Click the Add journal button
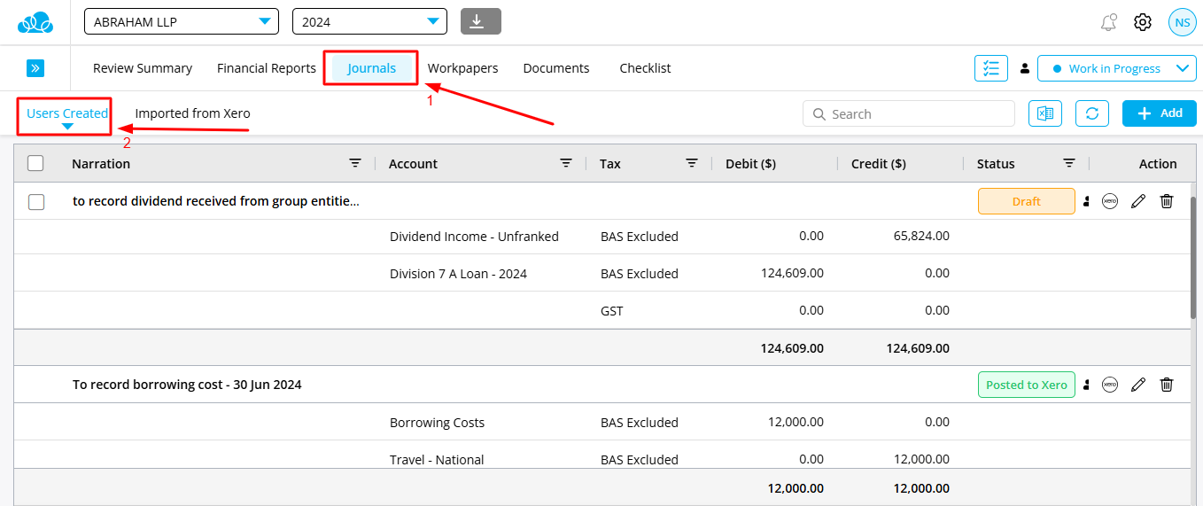1203x506 pixels. coord(1159,113)
